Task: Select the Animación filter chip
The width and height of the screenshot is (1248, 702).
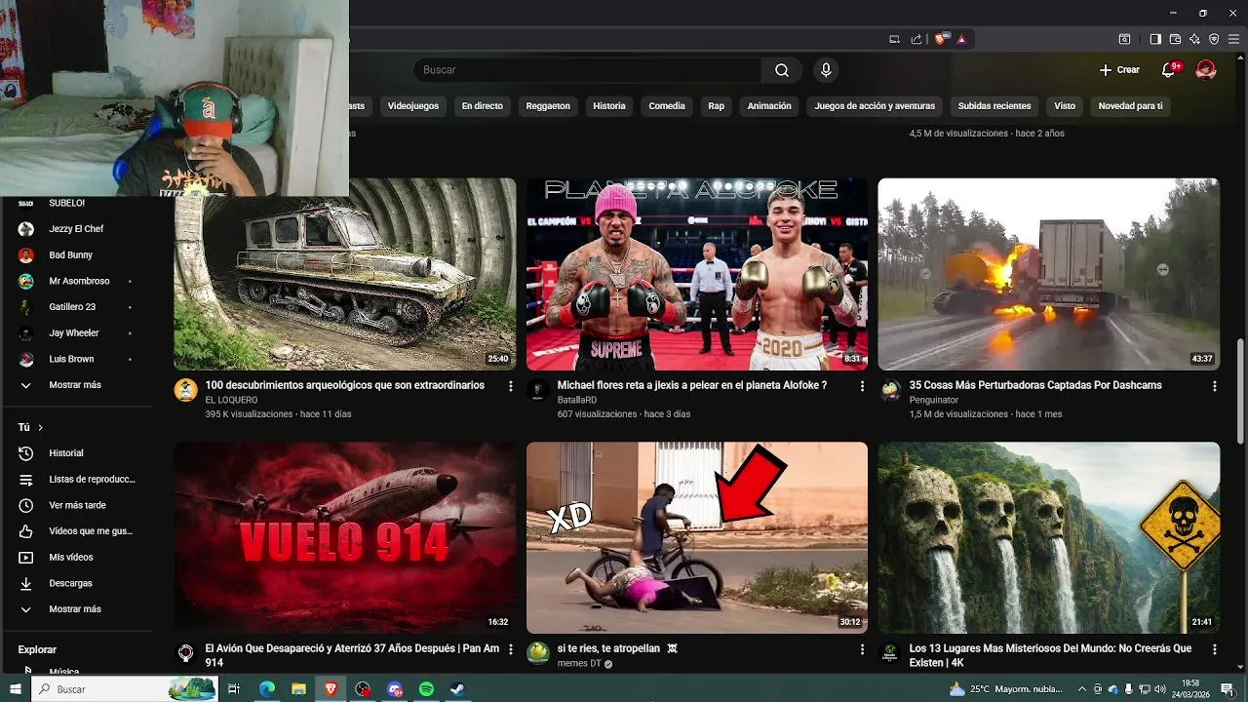Action: (x=769, y=105)
